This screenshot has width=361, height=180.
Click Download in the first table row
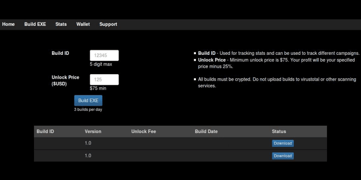[x=283, y=143]
